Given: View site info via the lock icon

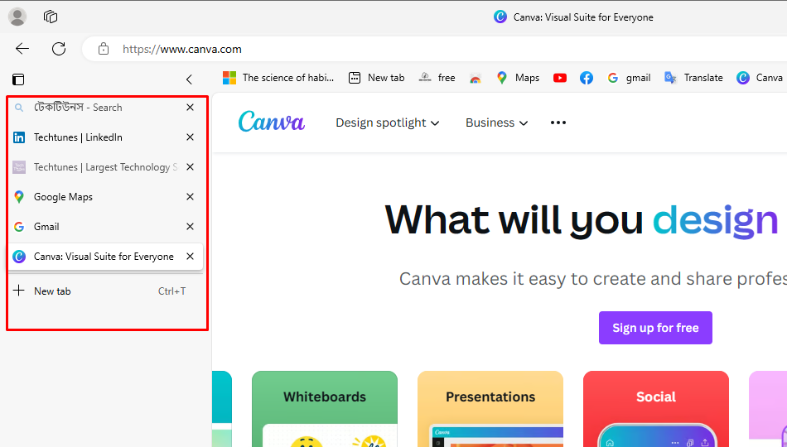Looking at the screenshot, I should click(x=104, y=49).
